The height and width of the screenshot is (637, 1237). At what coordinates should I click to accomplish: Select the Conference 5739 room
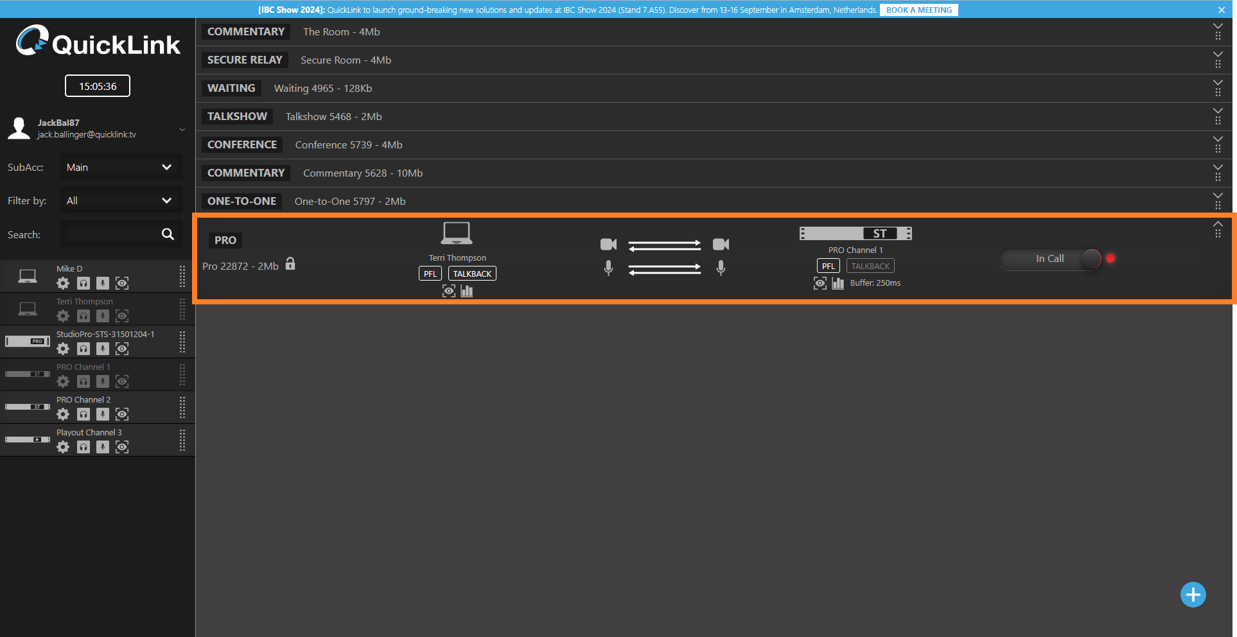tap(348, 145)
